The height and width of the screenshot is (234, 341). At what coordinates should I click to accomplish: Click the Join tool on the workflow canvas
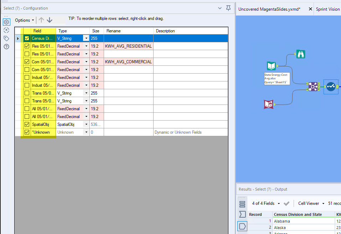[314, 86]
